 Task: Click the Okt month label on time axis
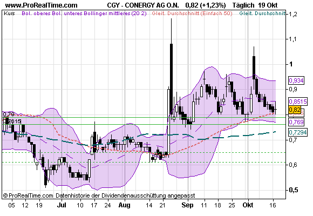(248, 205)
